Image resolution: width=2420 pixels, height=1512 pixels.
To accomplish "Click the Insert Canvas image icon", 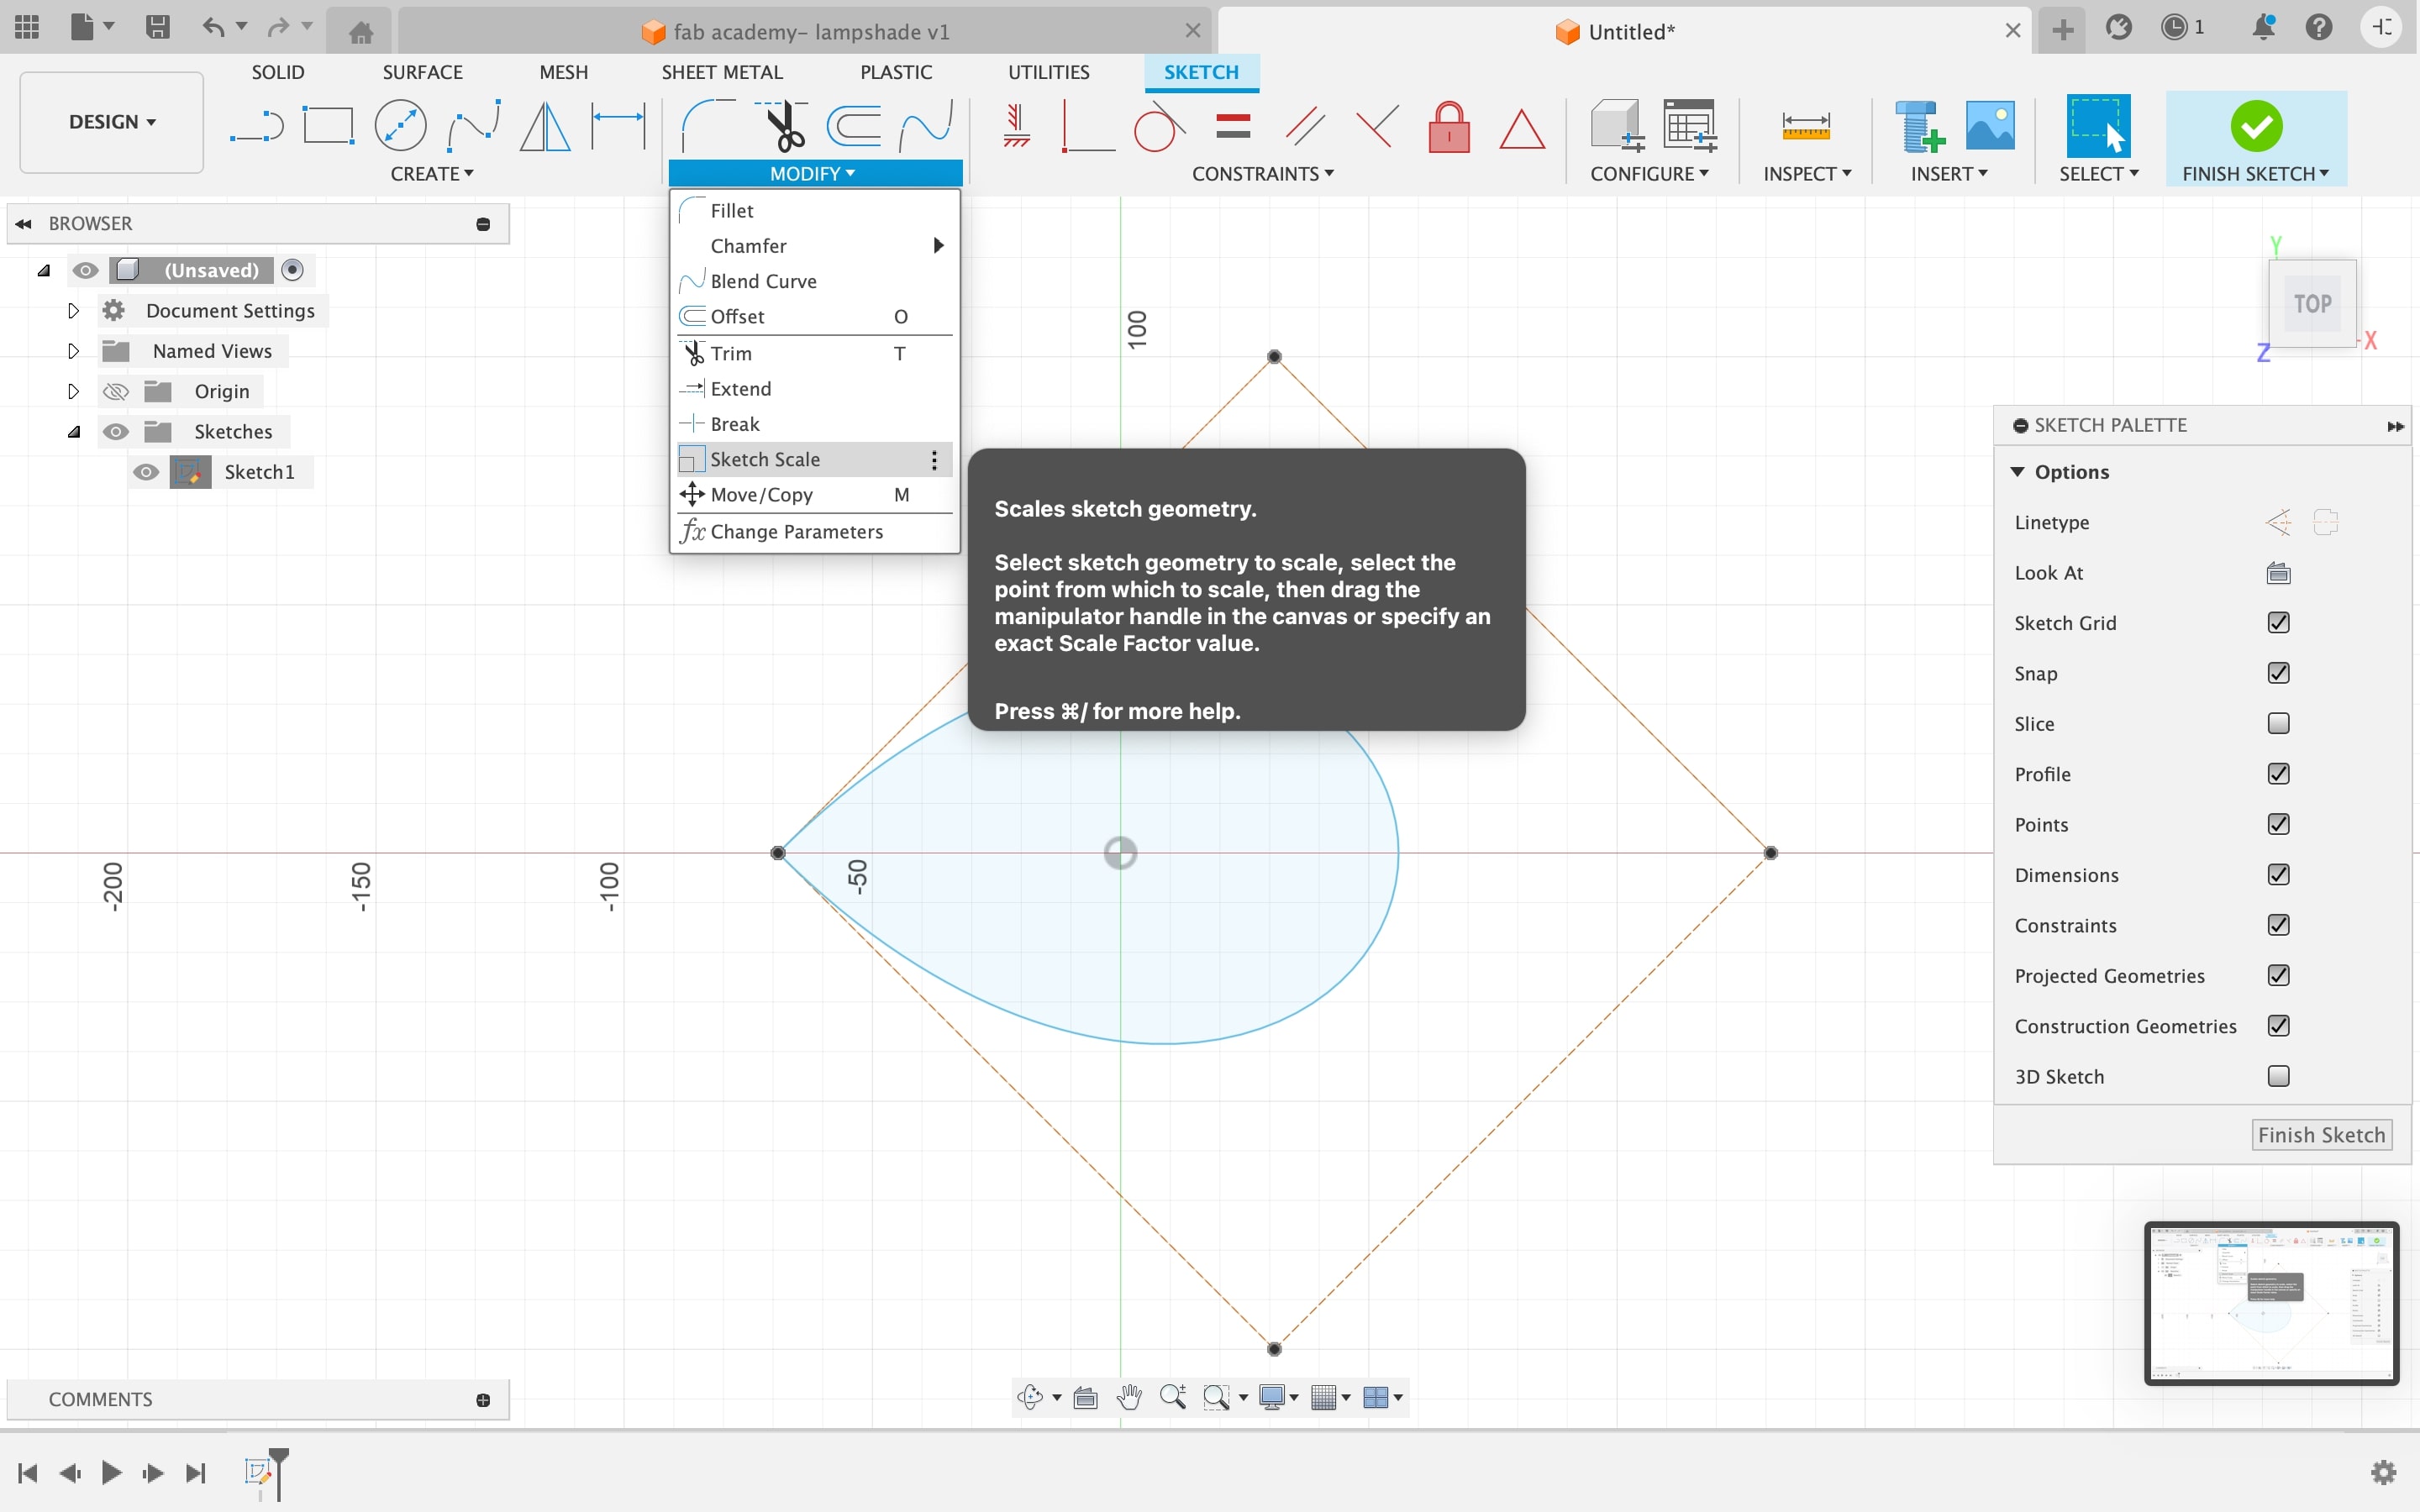I will [1990, 125].
